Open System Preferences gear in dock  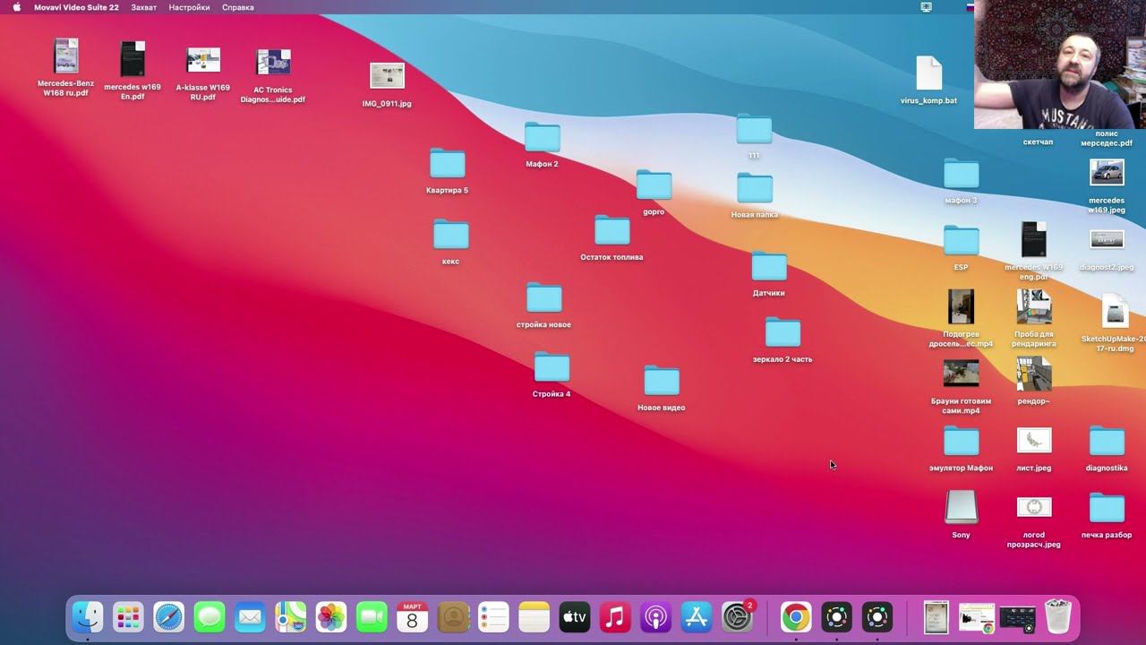click(738, 617)
